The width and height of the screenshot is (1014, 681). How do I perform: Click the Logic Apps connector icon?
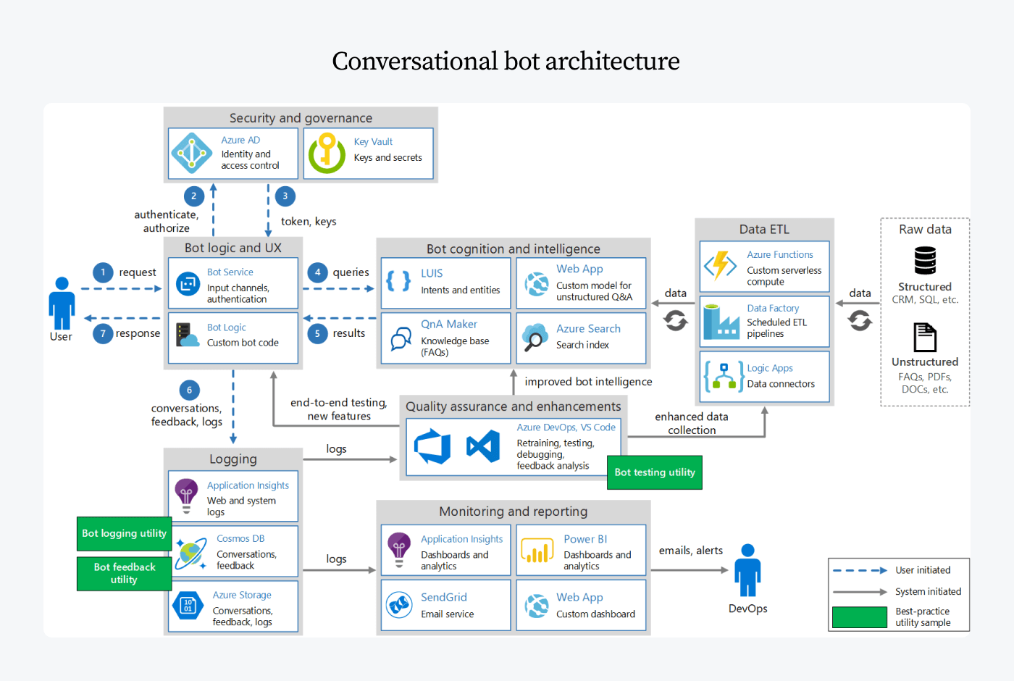pos(723,376)
